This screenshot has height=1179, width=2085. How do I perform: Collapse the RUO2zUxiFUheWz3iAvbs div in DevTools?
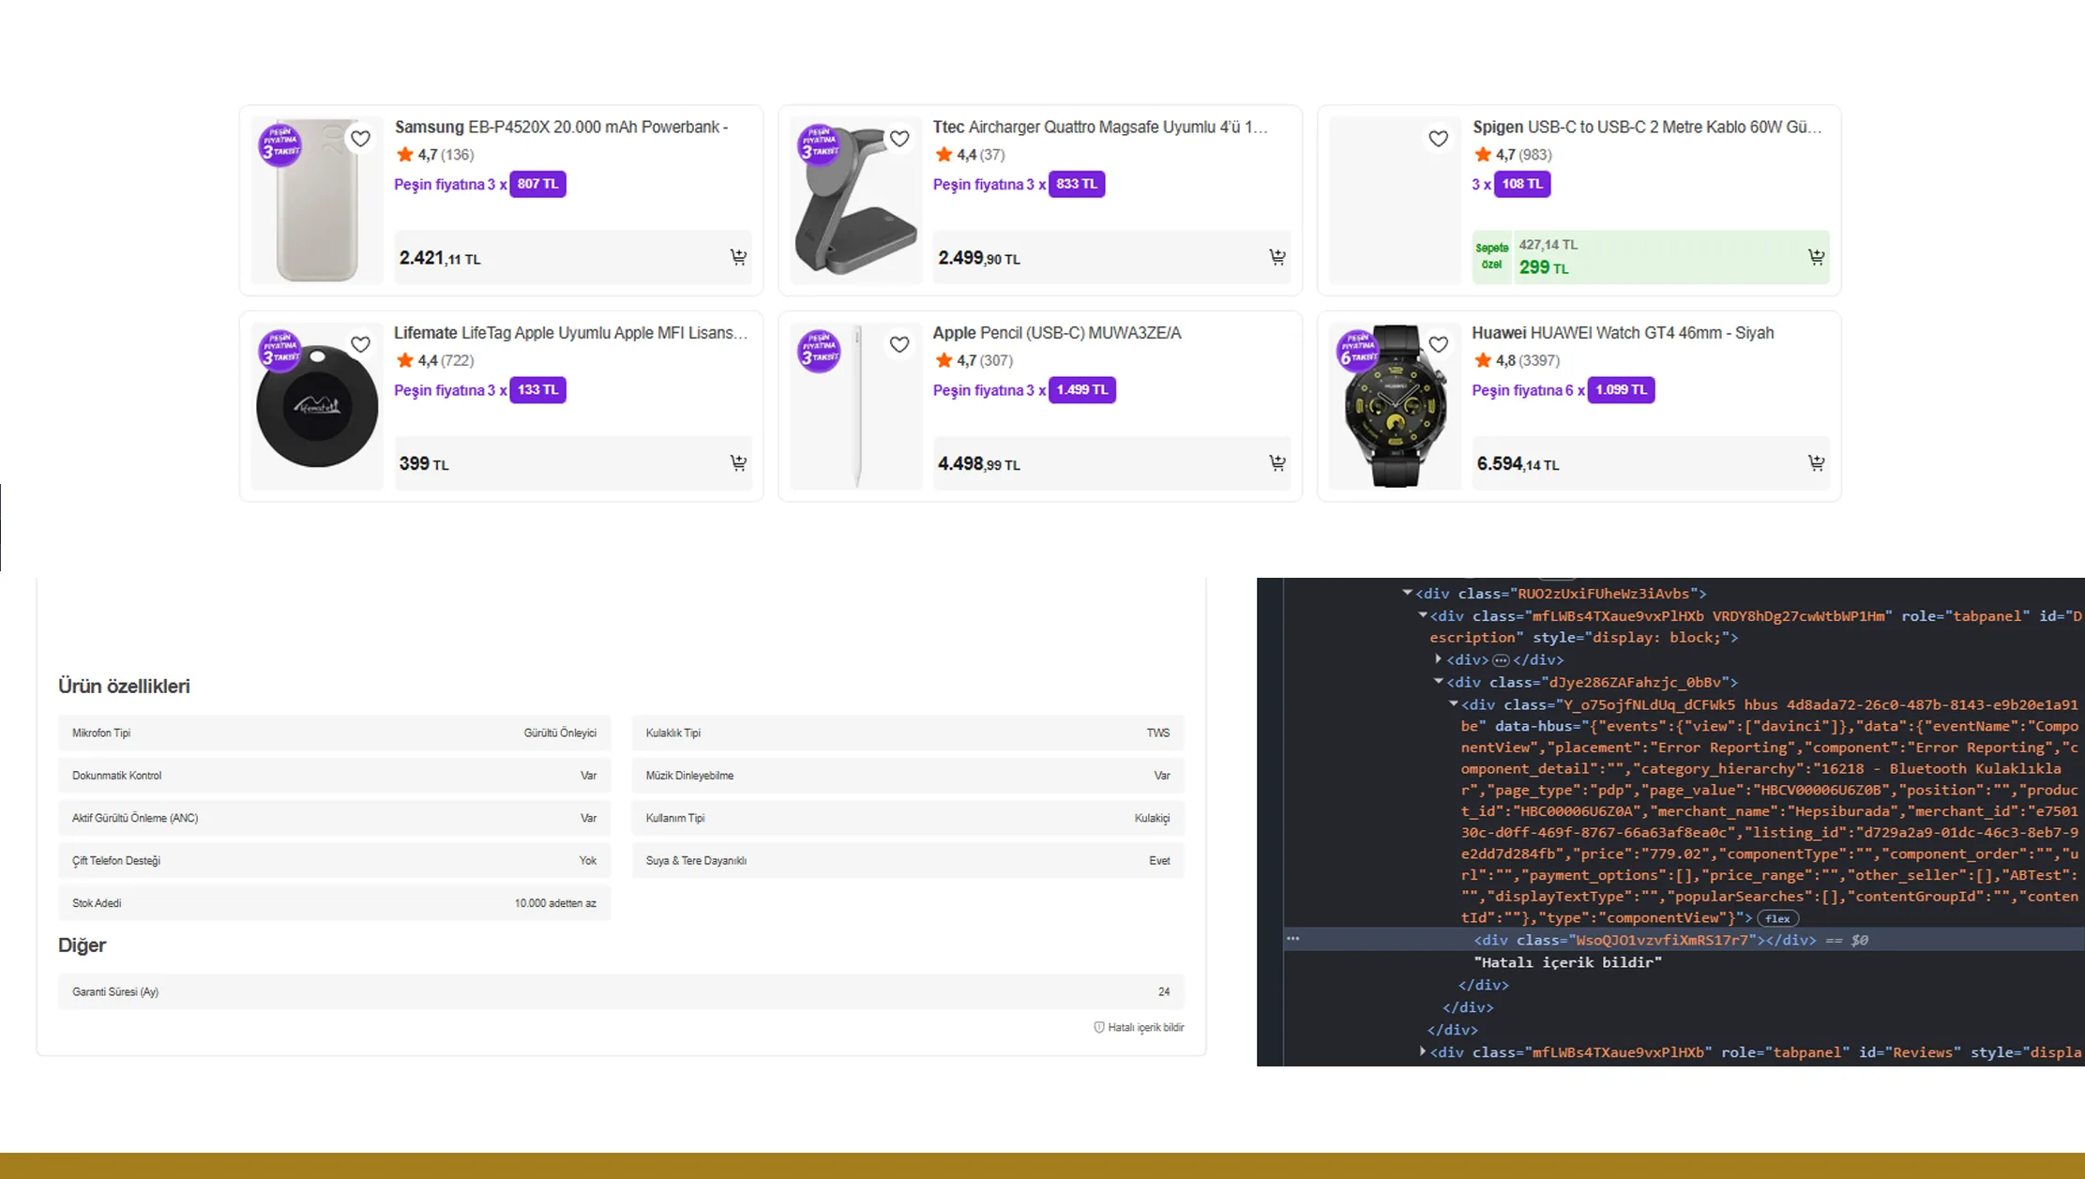coord(1407,593)
